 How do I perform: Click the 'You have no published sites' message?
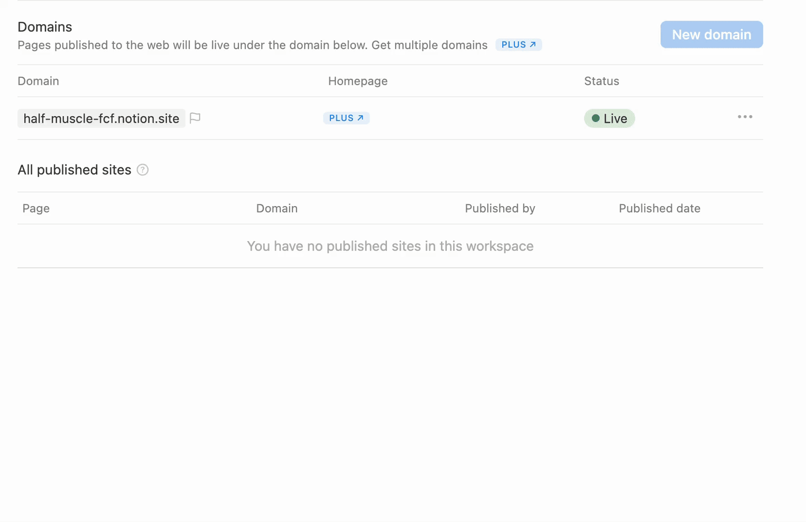pos(390,246)
